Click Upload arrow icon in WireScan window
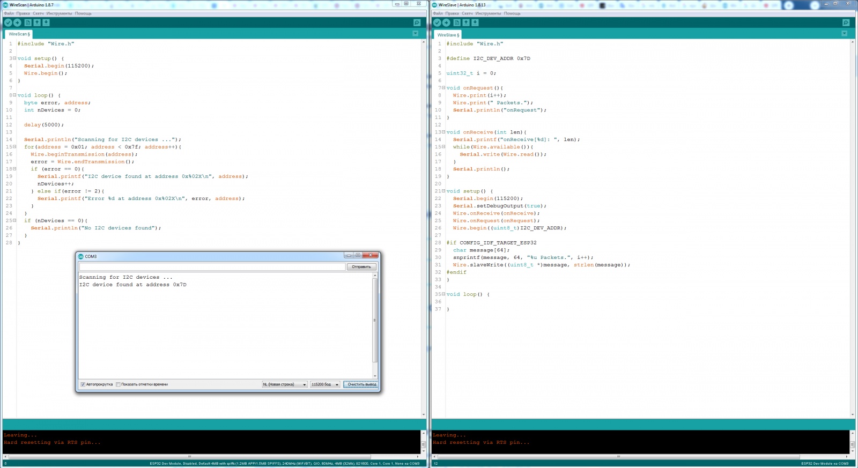This screenshot has width=858, height=468. [x=17, y=23]
